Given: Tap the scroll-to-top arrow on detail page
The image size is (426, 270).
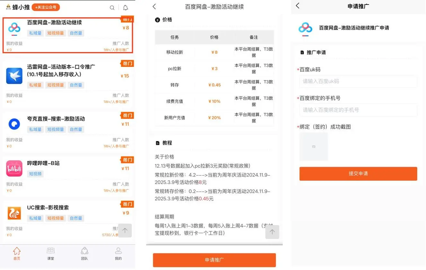Looking at the screenshot, I should tap(272, 232).
